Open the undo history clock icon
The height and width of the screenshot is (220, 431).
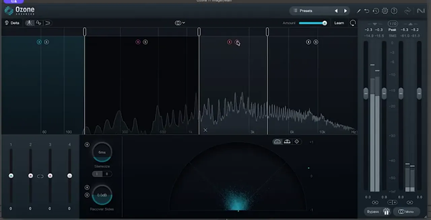pos(376,11)
